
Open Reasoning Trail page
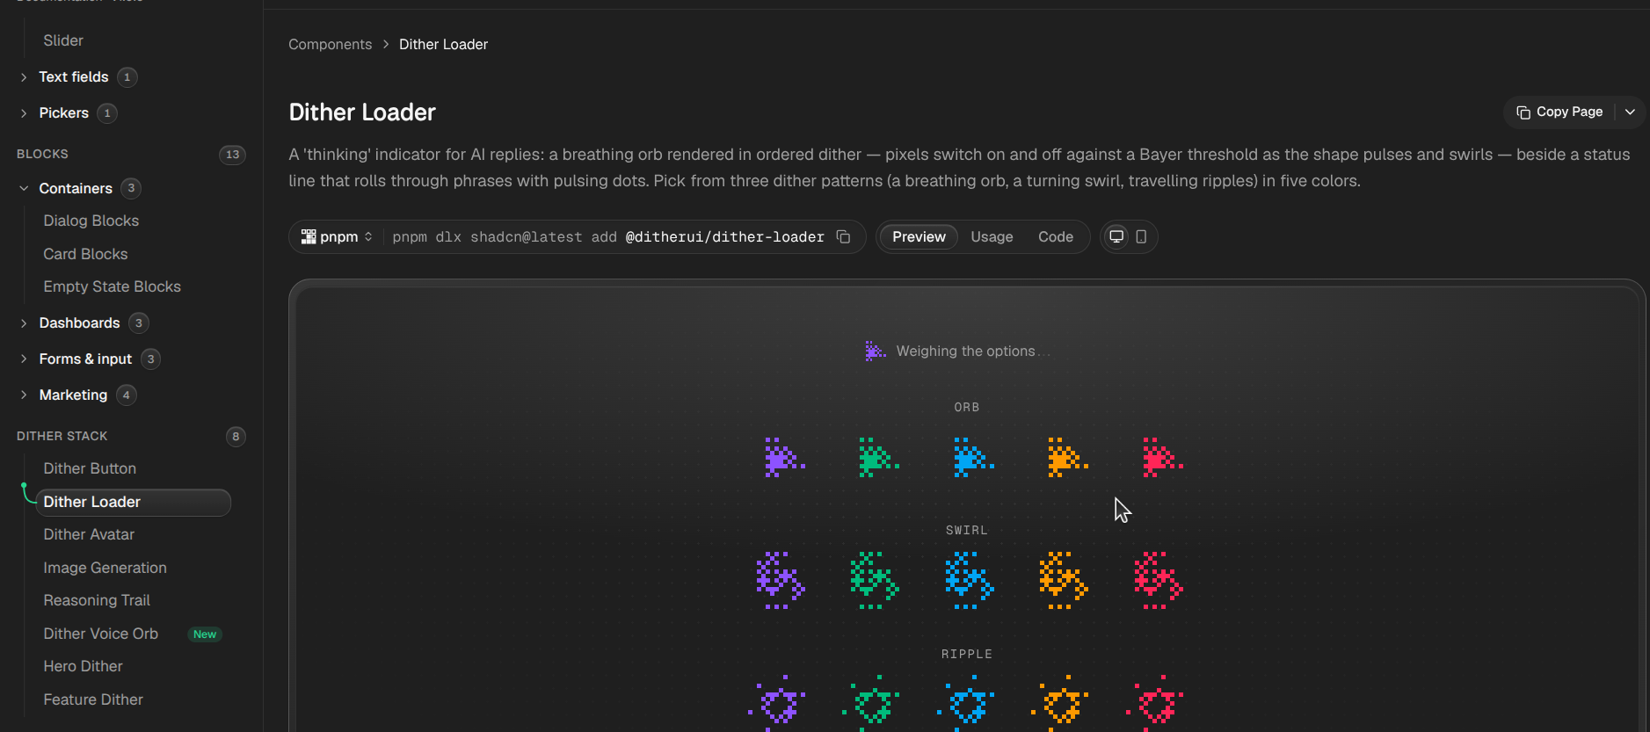click(x=97, y=600)
